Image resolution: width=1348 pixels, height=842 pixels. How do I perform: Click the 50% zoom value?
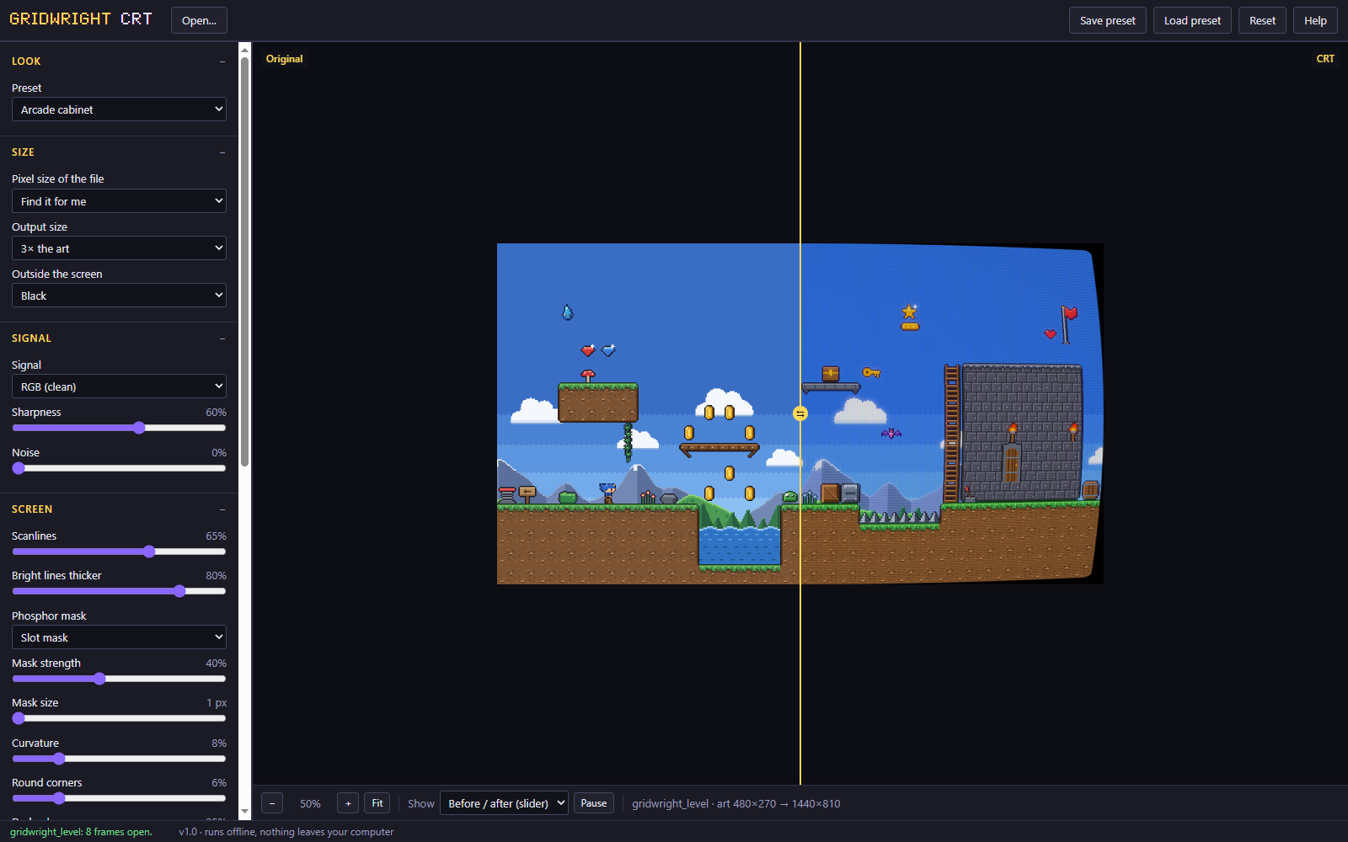(x=310, y=804)
